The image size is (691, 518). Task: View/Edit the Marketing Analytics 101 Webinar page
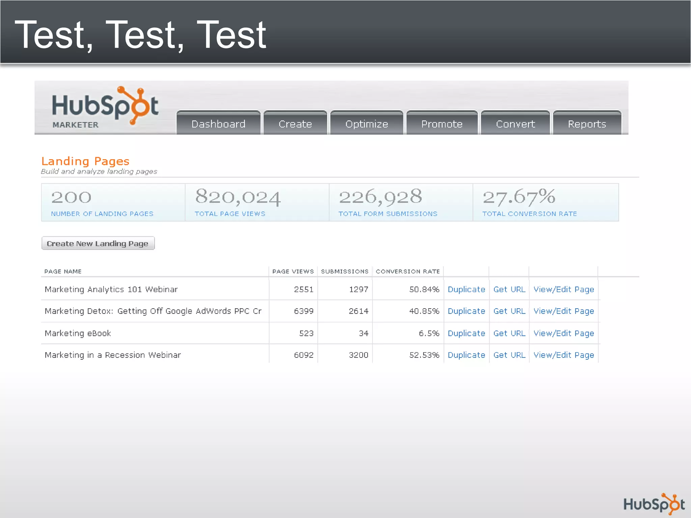(x=563, y=290)
